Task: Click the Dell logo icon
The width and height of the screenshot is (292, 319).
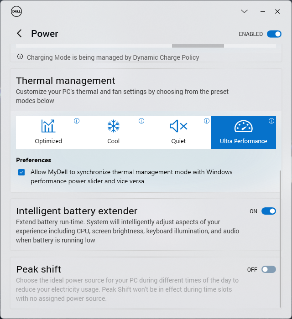Action: point(16,11)
